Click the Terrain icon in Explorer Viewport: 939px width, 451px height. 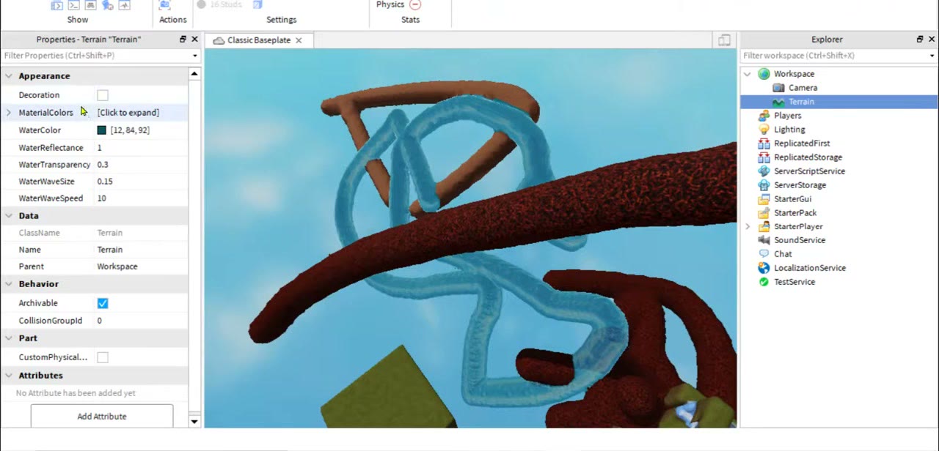778,102
